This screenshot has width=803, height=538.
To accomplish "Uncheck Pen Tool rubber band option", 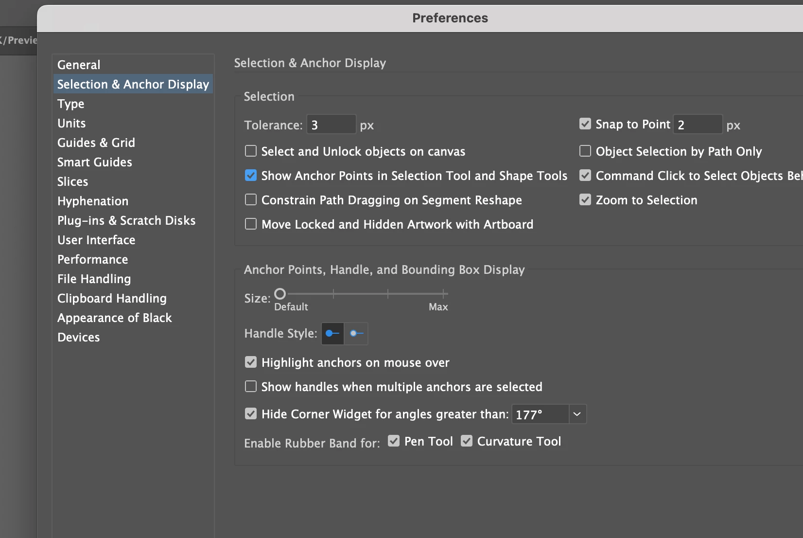I will [394, 441].
